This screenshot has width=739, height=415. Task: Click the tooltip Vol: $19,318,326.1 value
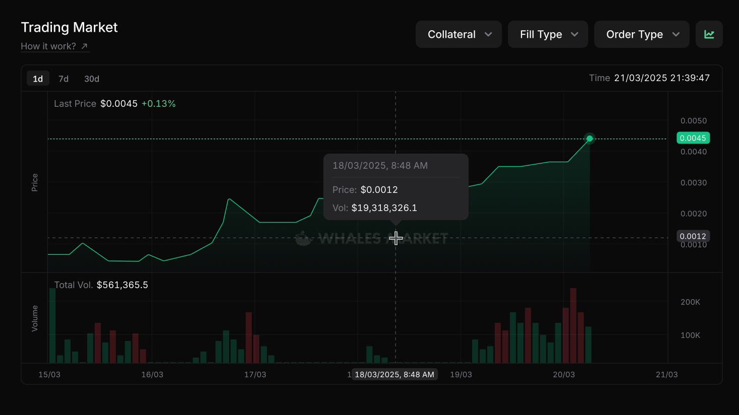point(384,208)
